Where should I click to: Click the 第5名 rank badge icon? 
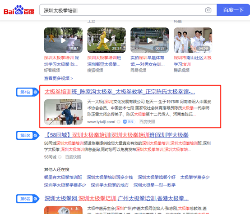(28, 135)
